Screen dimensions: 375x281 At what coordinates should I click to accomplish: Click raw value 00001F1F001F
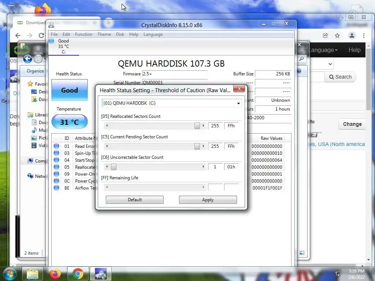[267, 188]
